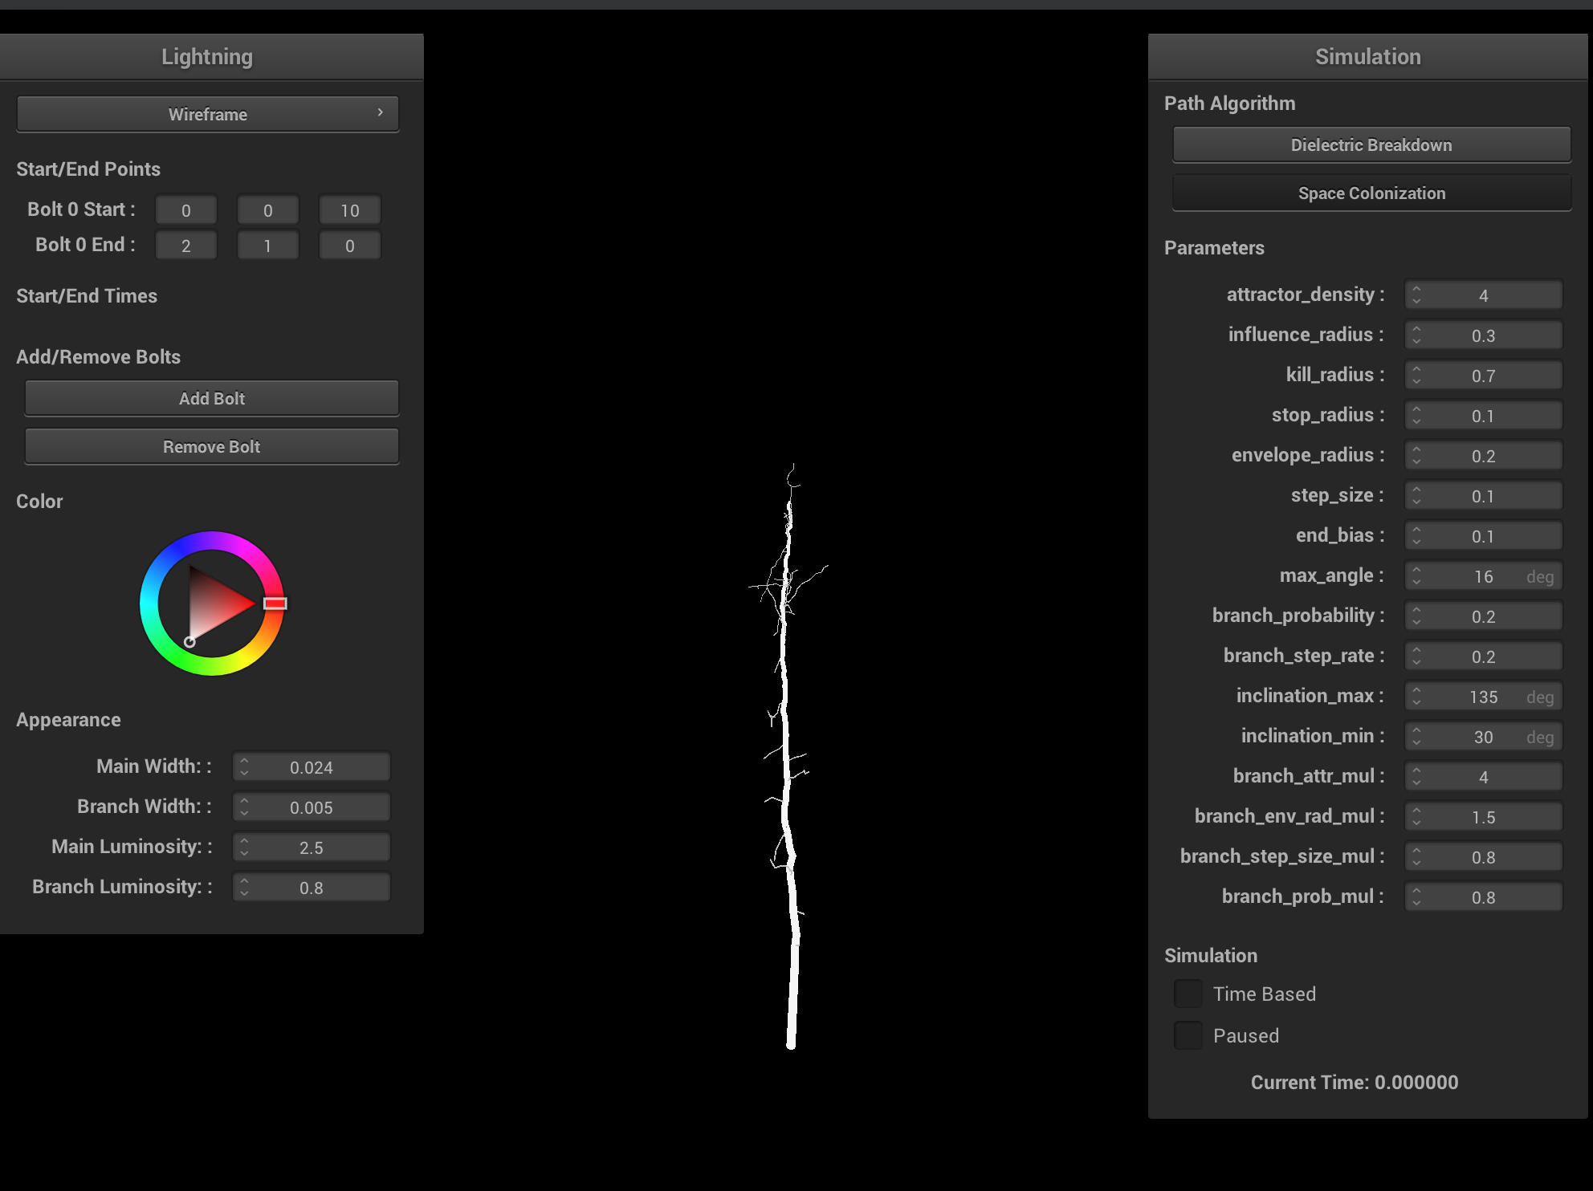
Task: Click the red hue handle on color wheel
Action: [275, 604]
